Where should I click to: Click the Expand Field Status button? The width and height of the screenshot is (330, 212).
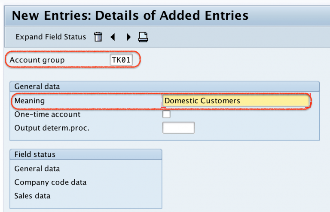(51, 37)
